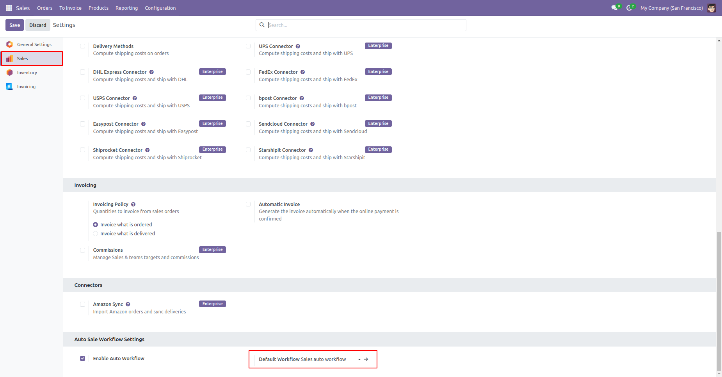The image size is (722, 377).
Task: Uncheck Enable Auto Workflow
Action: 82,358
